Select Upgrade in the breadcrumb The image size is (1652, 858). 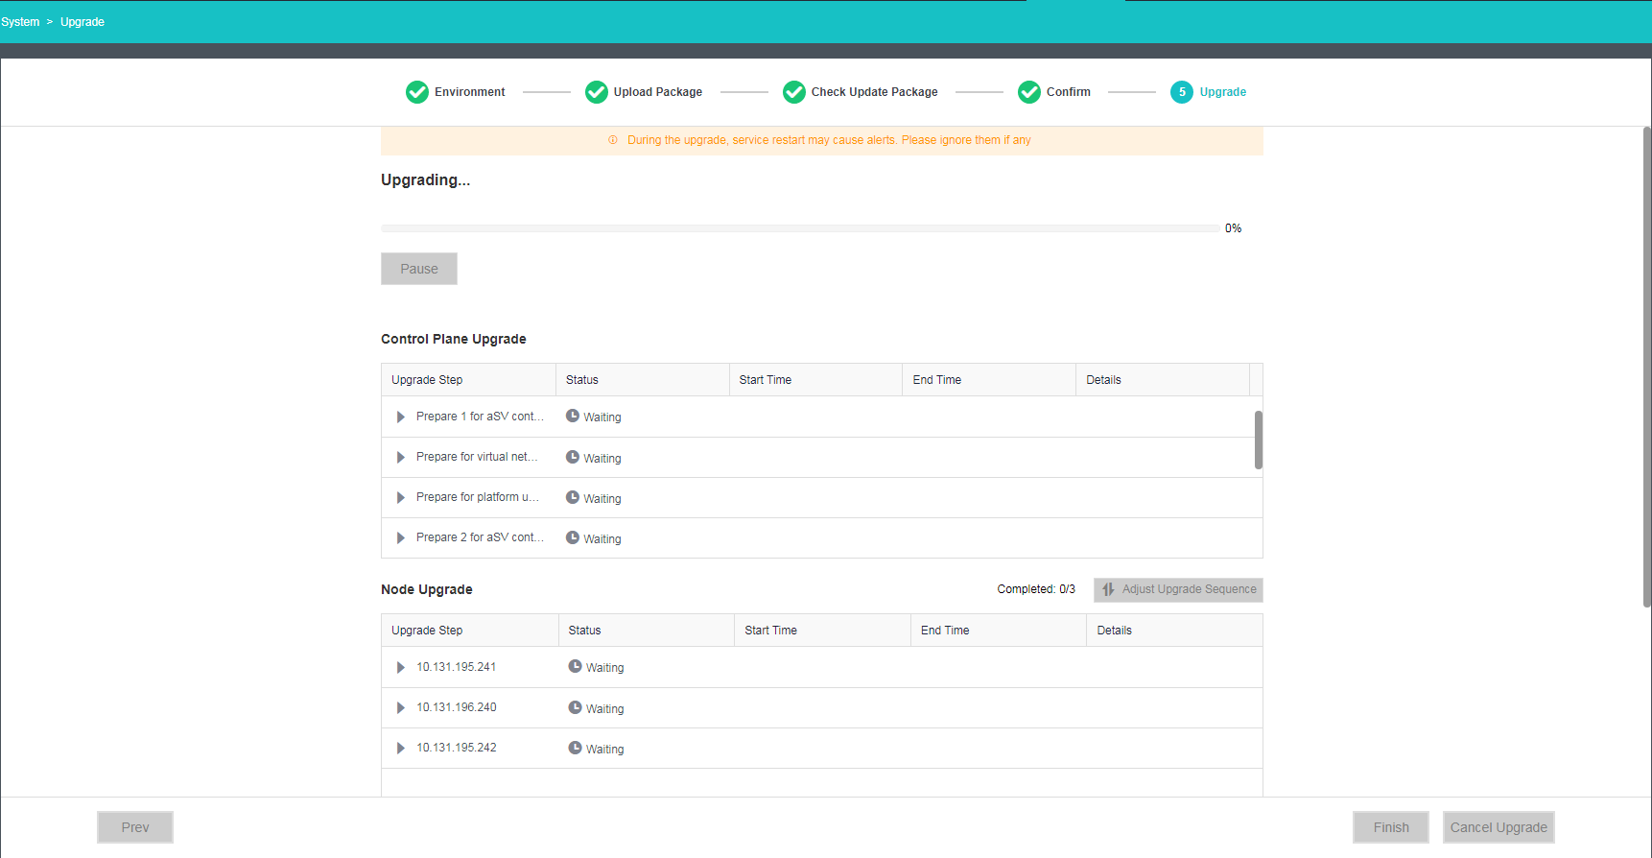[x=83, y=22]
